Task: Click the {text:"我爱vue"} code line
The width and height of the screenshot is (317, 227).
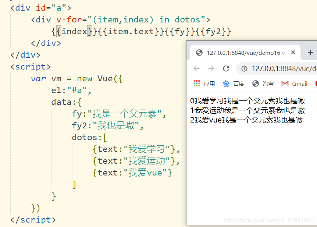Action: tap(132, 173)
